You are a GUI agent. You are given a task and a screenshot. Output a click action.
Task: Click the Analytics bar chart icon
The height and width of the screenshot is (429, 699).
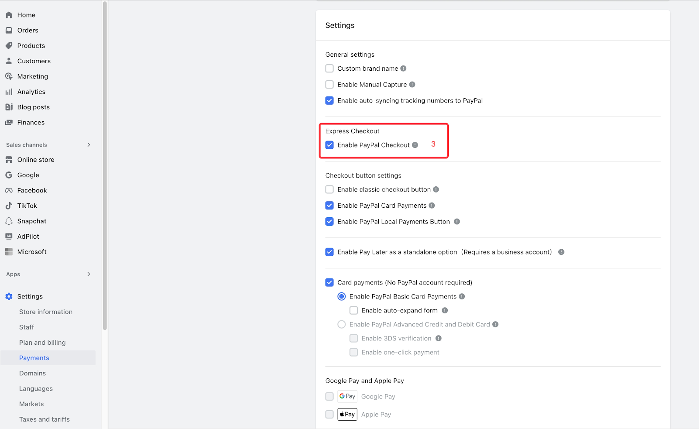pyautogui.click(x=9, y=92)
